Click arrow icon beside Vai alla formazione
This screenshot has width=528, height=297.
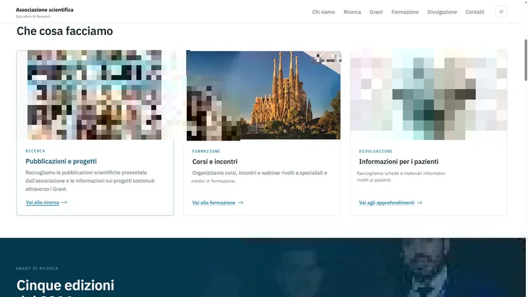pos(240,203)
